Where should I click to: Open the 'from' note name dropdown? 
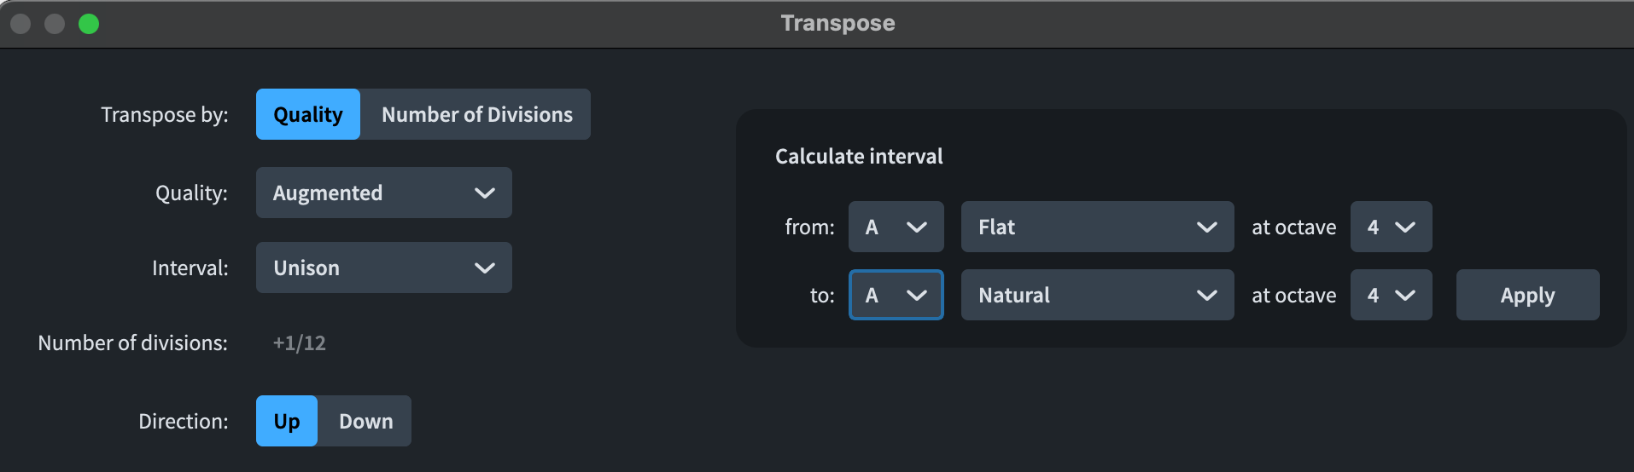click(896, 227)
